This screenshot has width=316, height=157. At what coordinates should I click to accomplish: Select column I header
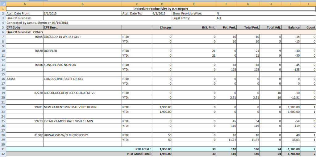tap(291, 4)
